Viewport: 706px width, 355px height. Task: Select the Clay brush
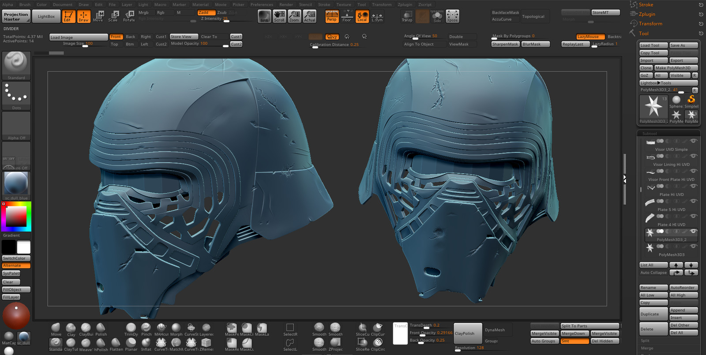(x=71, y=329)
